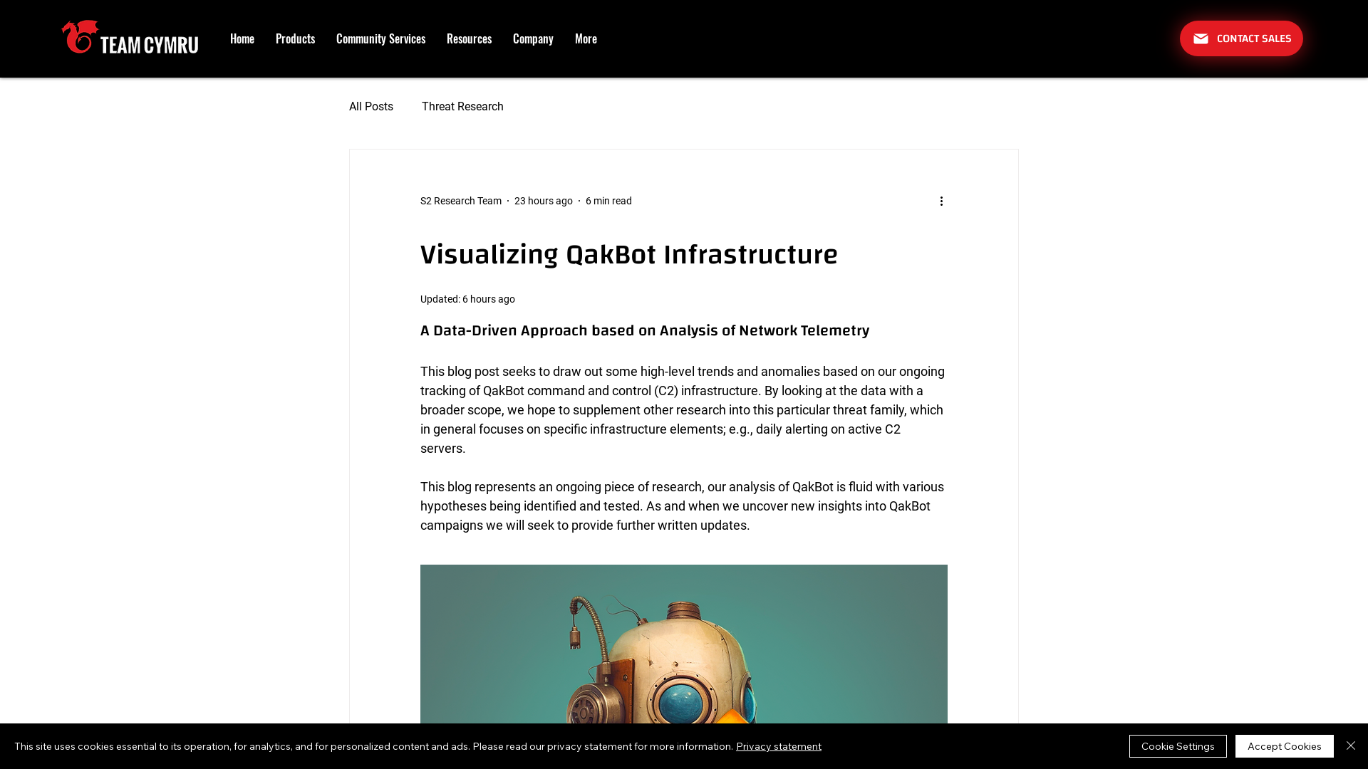Click the Team Cymru dragon logo

click(130, 37)
